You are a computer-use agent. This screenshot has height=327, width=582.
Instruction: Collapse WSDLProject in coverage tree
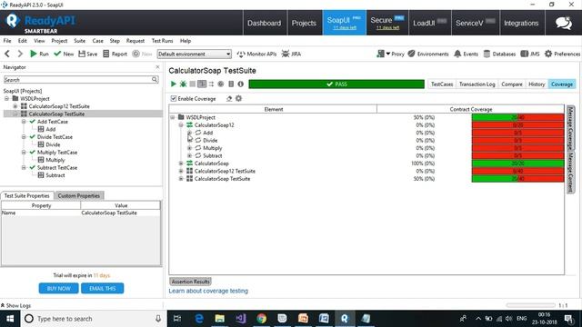pyautogui.click(x=173, y=117)
